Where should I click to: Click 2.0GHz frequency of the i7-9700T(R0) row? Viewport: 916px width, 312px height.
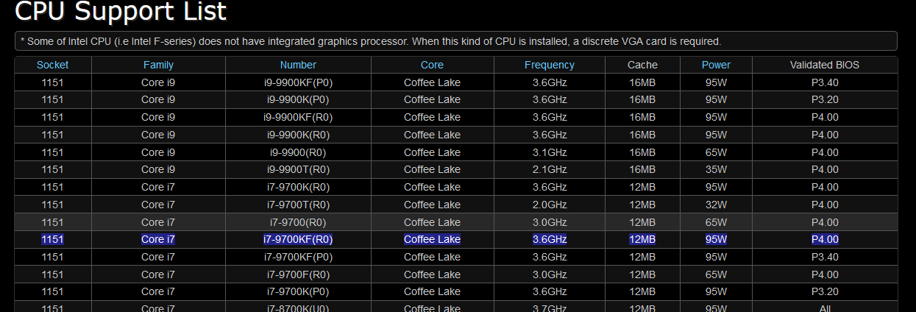550,205
